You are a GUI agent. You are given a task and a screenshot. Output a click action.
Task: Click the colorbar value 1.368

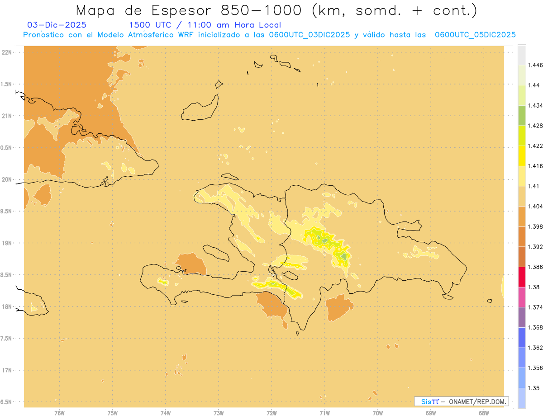point(535,328)
